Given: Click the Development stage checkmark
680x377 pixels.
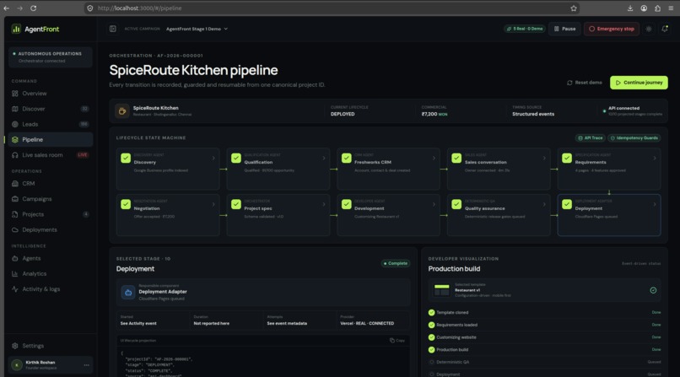Looking at the screenshot, I should click(x=346, y=204).
